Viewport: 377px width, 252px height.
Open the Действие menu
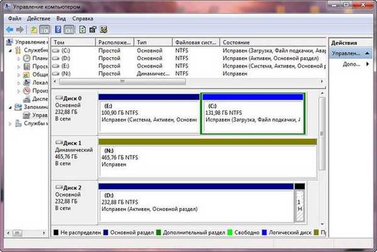click(x=38, y=18)
